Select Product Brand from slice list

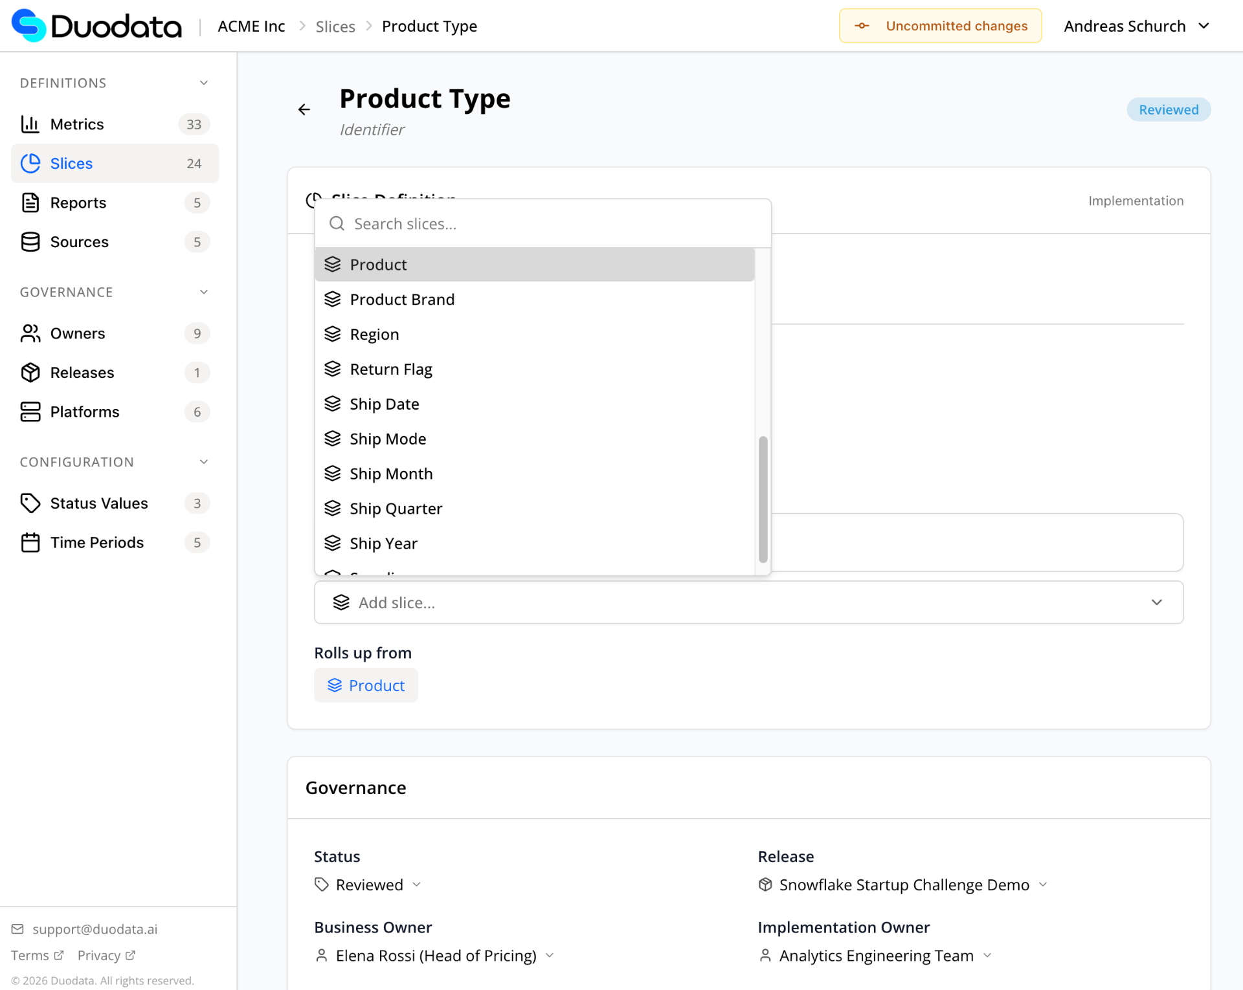click(x=402, y=300)
